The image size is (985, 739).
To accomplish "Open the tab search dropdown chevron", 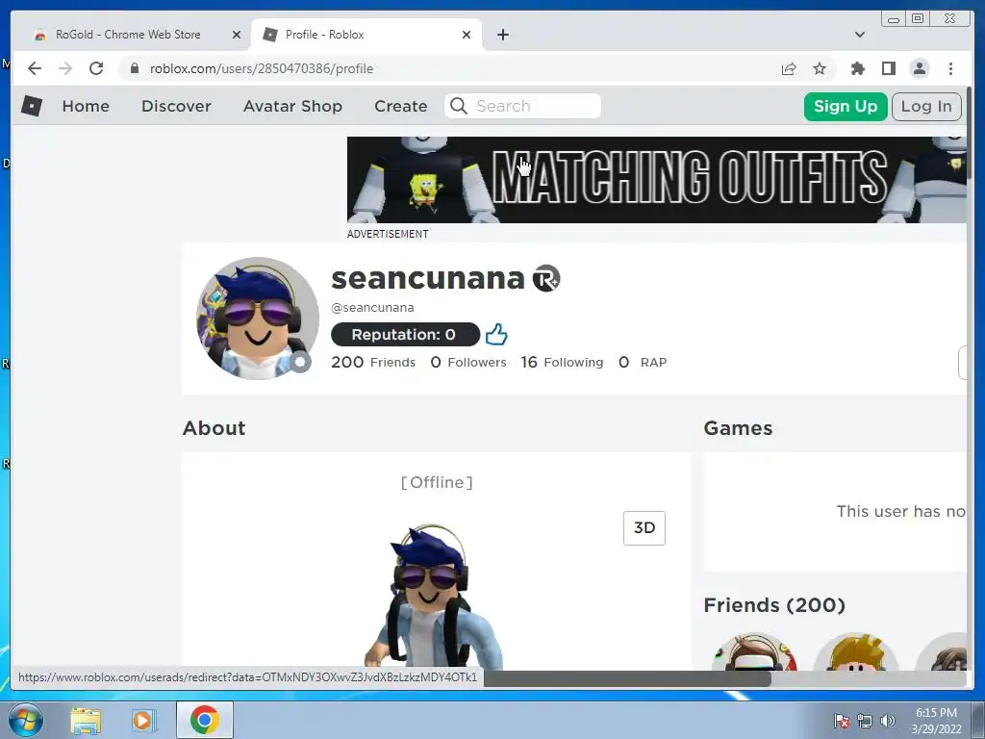I will (860, 35).
